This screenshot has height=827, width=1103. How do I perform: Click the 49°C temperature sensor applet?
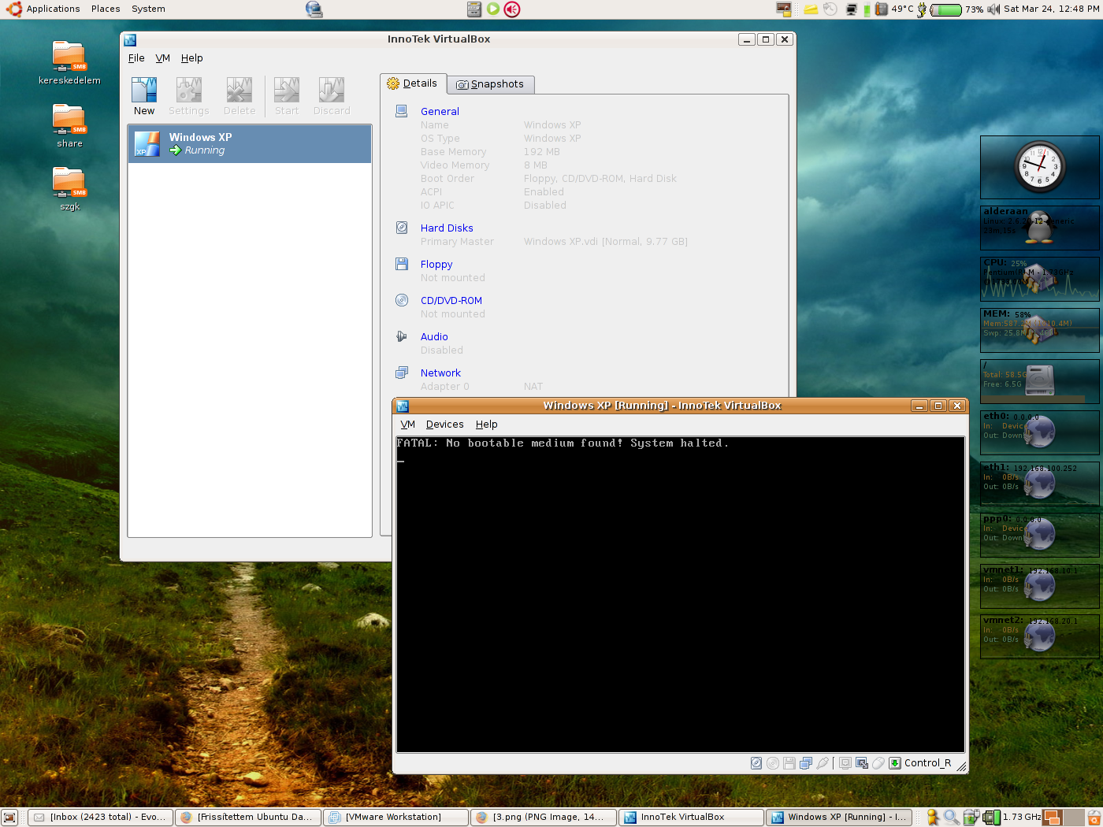(894, 9)
